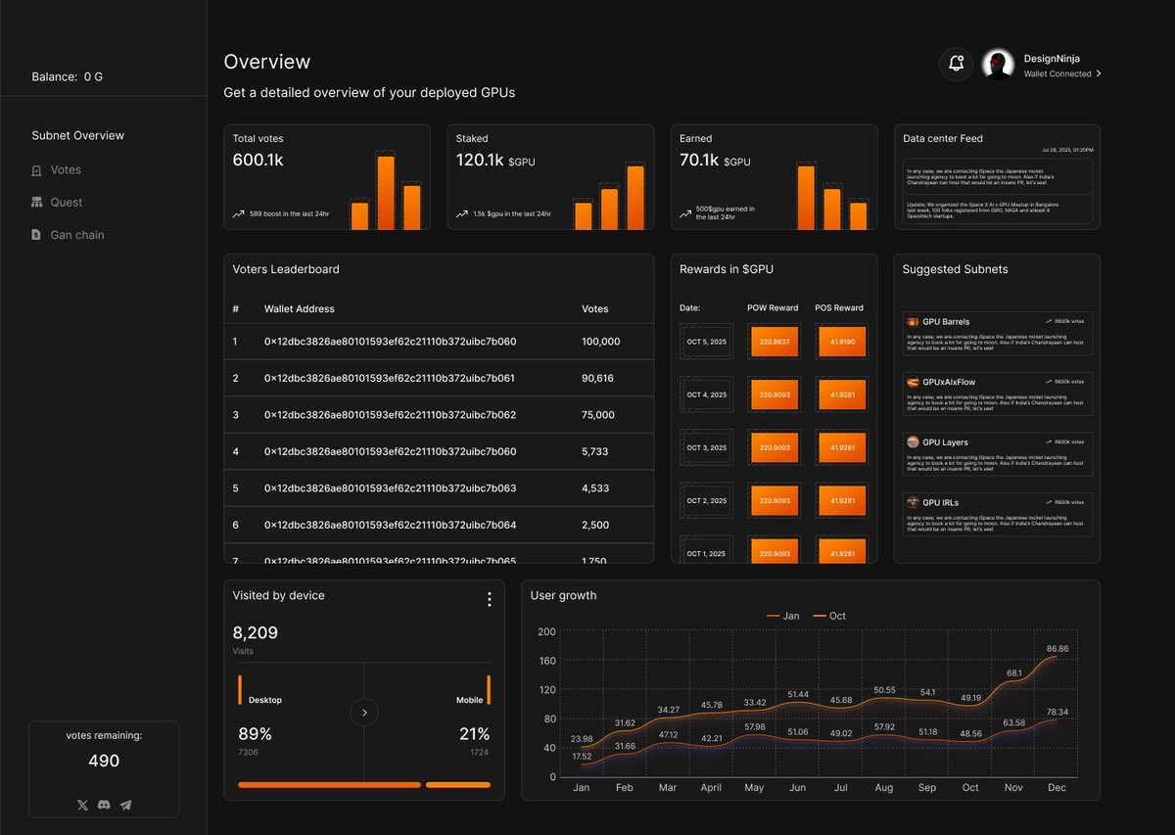
Task: Toggle the Oct legend in User growth
Action: pyautogui.click(x=828, y=616)
